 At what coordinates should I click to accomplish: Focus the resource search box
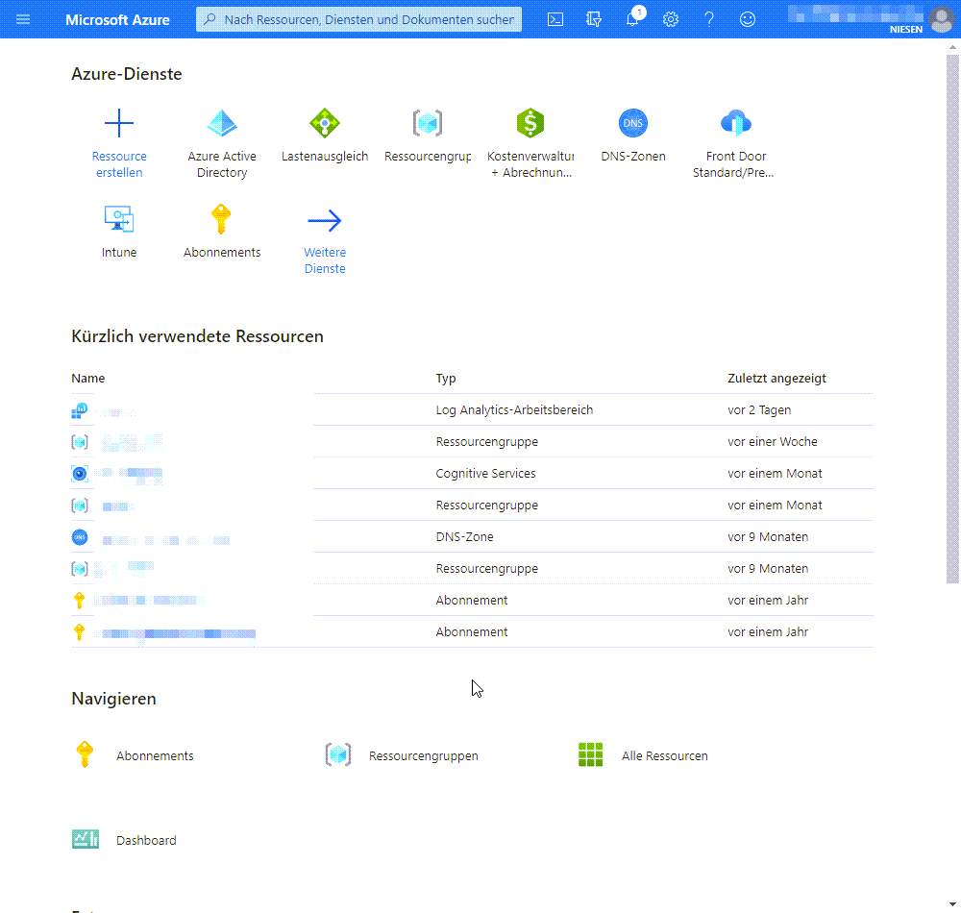(358, 19)
